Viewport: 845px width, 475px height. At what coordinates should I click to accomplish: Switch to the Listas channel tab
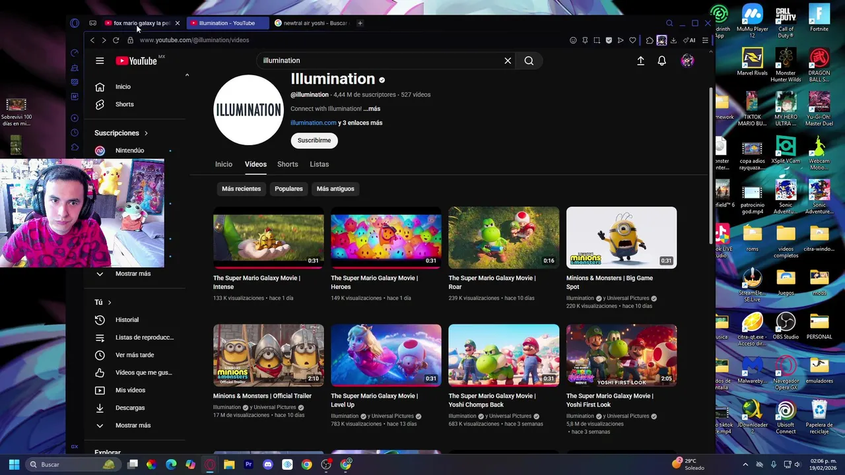click(319, 164)
